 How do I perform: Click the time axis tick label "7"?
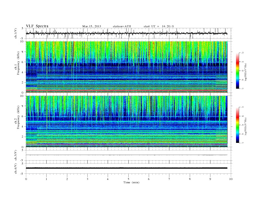169,179
